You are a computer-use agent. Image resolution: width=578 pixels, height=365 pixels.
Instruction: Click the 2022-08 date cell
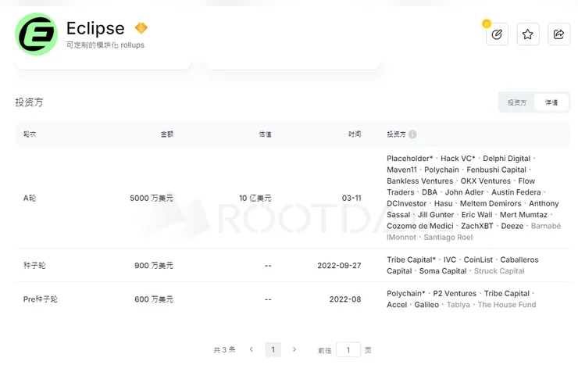[x=345, y=299]
